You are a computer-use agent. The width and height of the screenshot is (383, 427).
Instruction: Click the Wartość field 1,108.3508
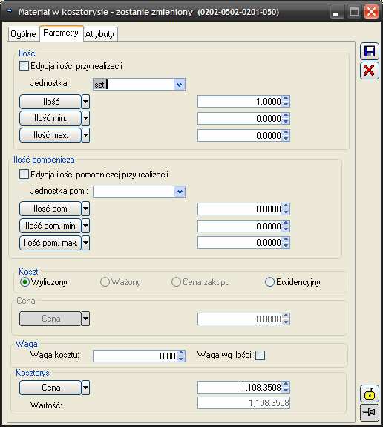coord(243,402)
